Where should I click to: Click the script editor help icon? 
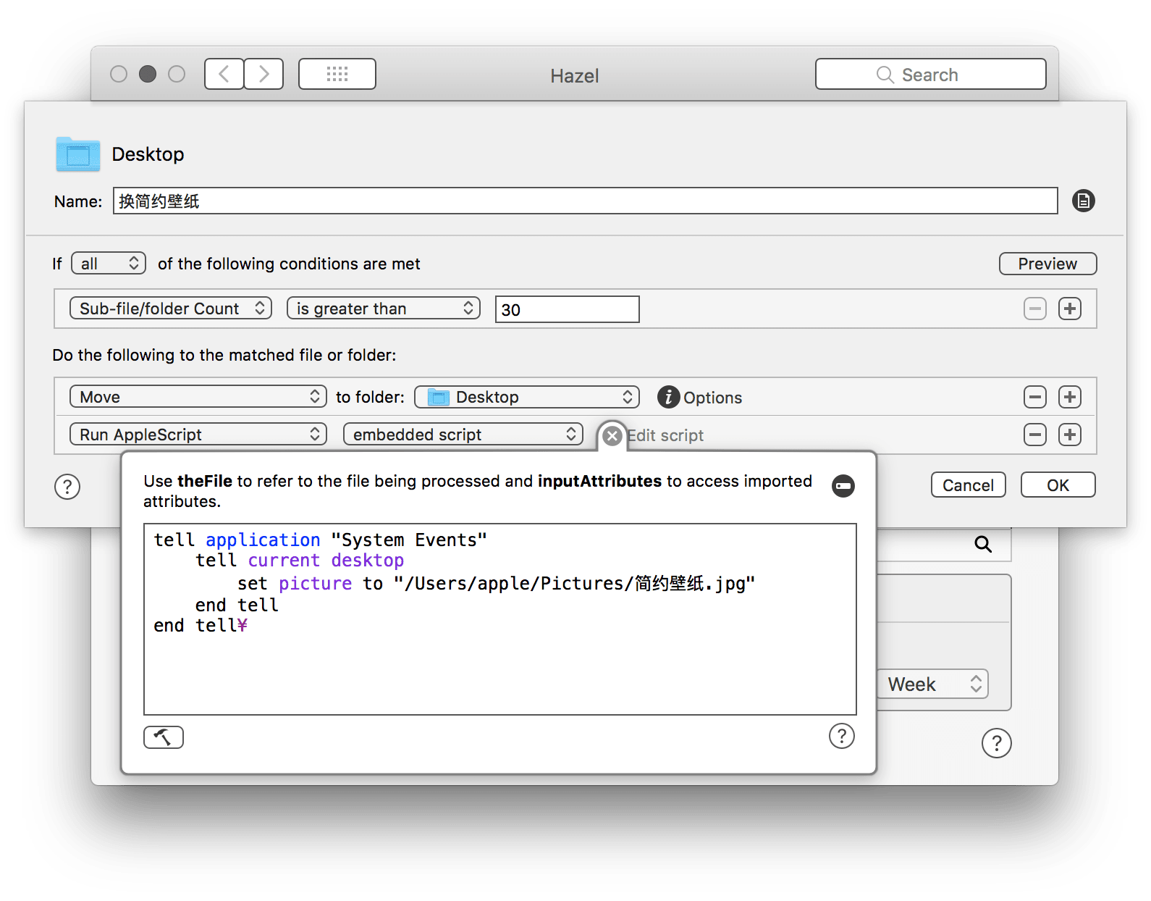pyautogui.click(x=841, y=736)
